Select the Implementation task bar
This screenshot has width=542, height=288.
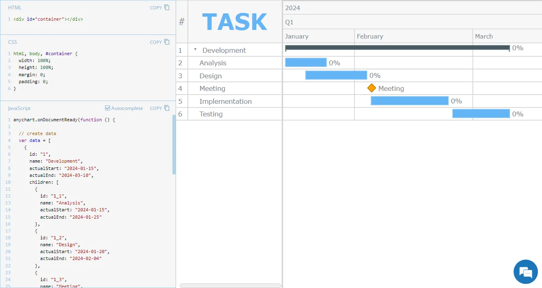[410, 101]
